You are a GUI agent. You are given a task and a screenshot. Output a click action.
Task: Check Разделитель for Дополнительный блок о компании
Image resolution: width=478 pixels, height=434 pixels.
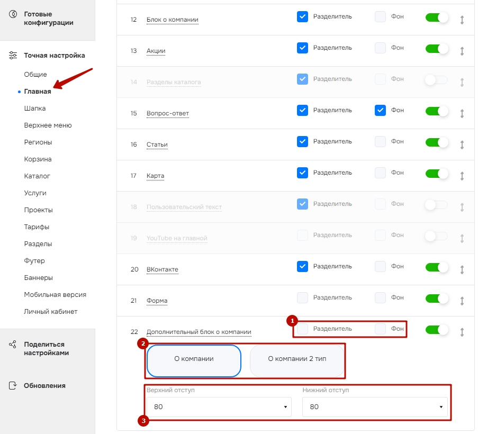click(x=302, y=329)
